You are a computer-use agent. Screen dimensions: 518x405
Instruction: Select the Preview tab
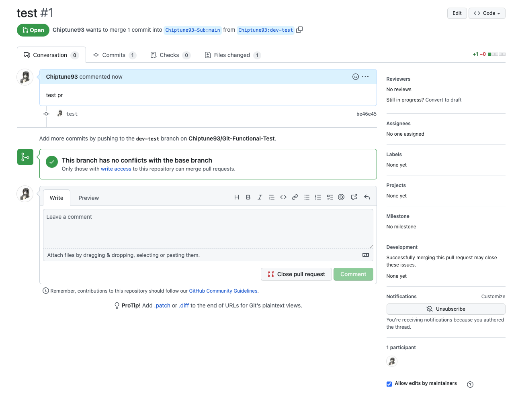pos(89,198)
